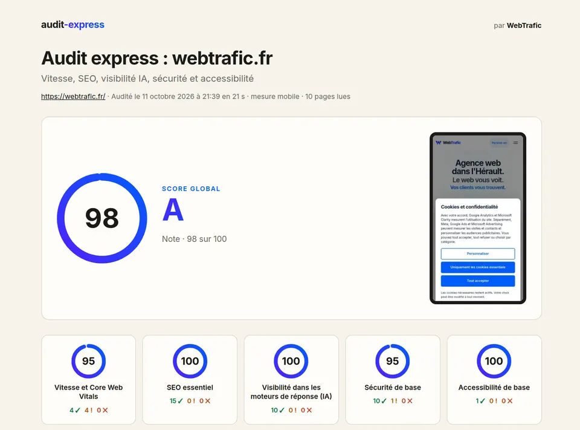580x430 pixels.
Task: Click the large A grade letter
Action: pos(173,210)
